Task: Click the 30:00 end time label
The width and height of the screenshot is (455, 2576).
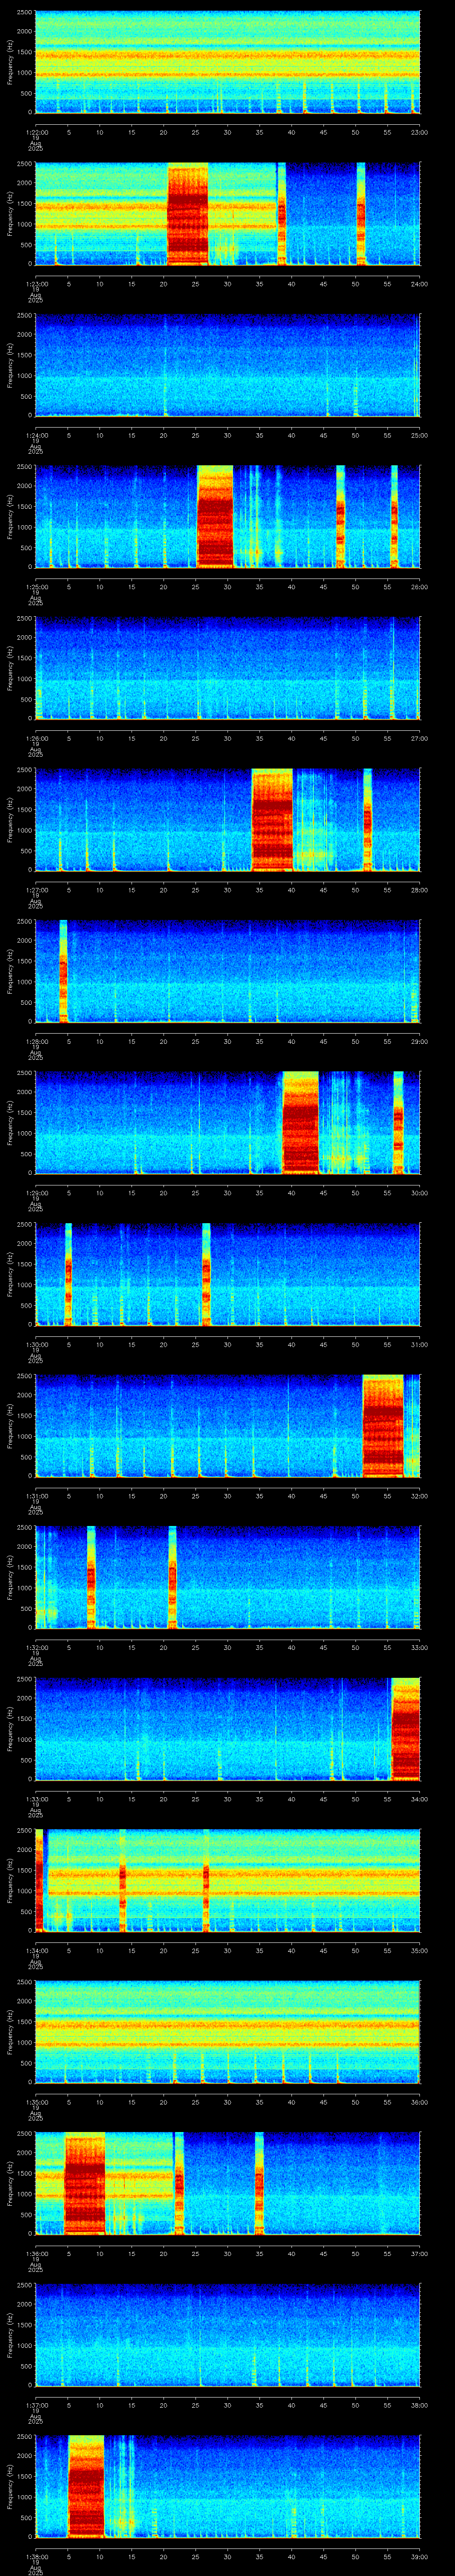Action: coord(419,1193)
